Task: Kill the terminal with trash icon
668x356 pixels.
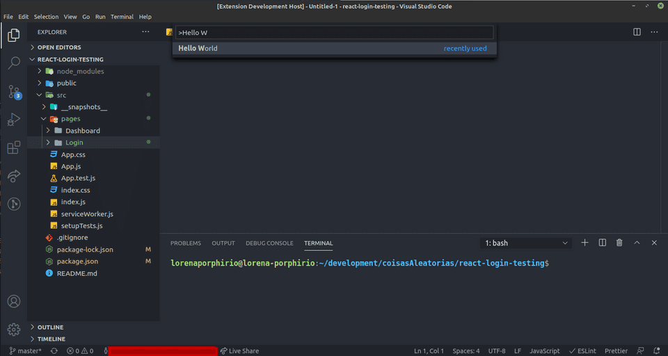Action: pyautogui.click(x=619, y=243)
